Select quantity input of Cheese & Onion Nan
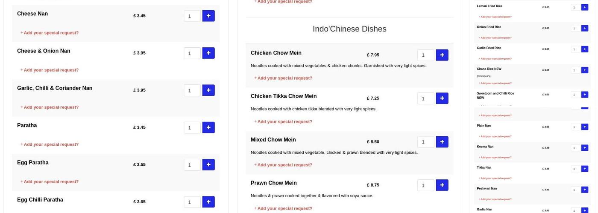 [x=192, y=53]
